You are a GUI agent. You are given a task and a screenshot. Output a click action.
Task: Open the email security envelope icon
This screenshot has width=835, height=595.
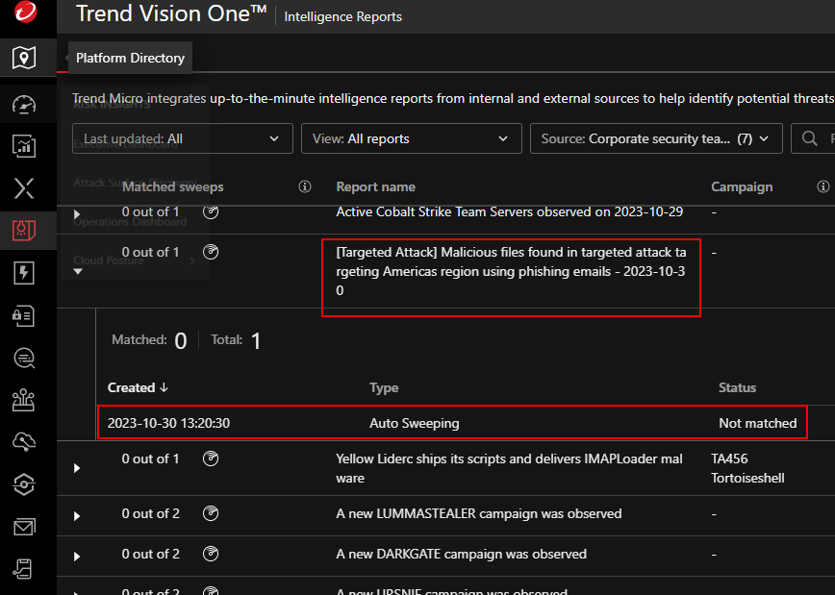point(24,527)
